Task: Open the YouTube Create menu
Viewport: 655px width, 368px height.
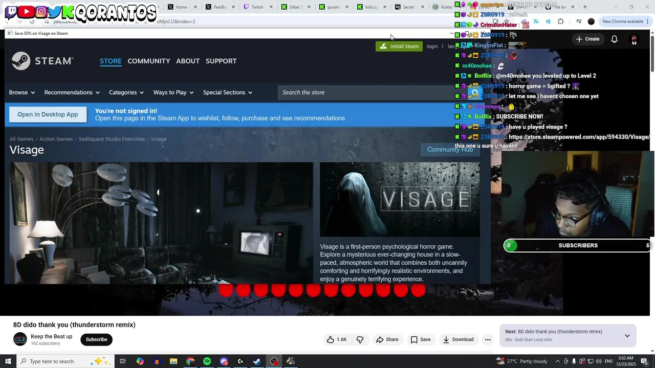Action: 587,39
